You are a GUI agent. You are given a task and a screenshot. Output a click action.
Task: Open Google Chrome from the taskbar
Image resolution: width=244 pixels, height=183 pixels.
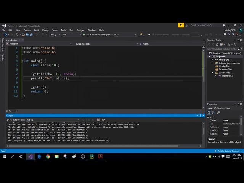point(48,157)
